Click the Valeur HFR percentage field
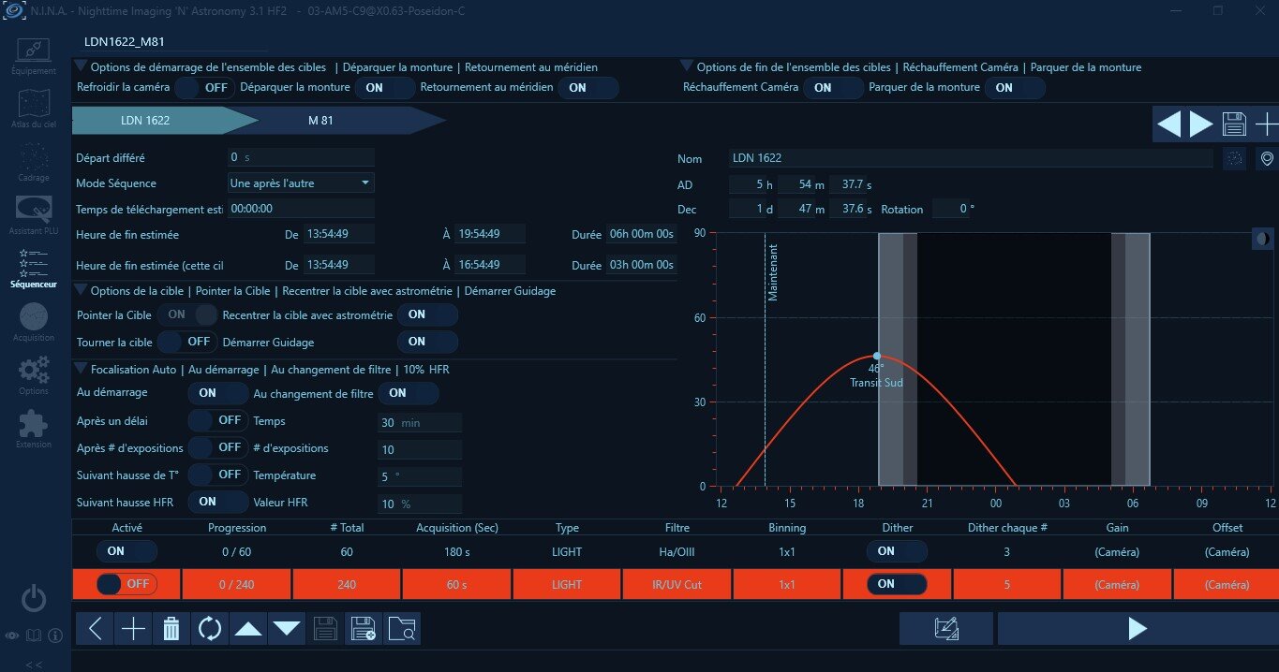Screen dimensions: 1279x672 point(420,504)
